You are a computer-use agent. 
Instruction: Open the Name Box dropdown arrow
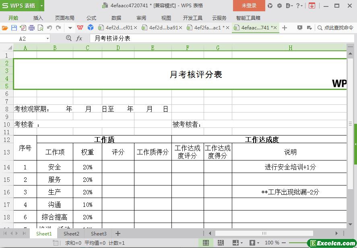tap(47, 39)
